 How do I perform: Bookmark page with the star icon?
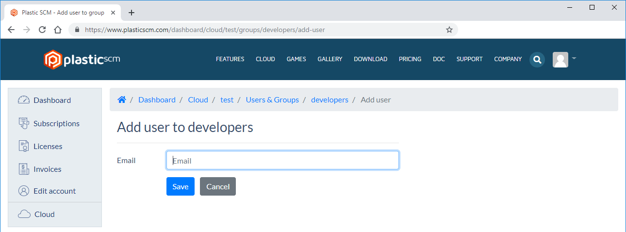click(449, 30)
